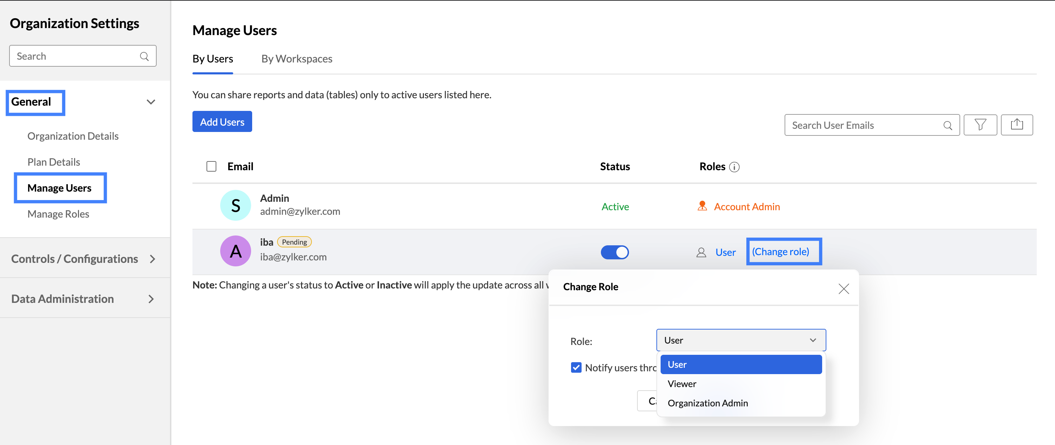Select Viewer from role list
The image size is (1055, 445).
click(682, 384)
